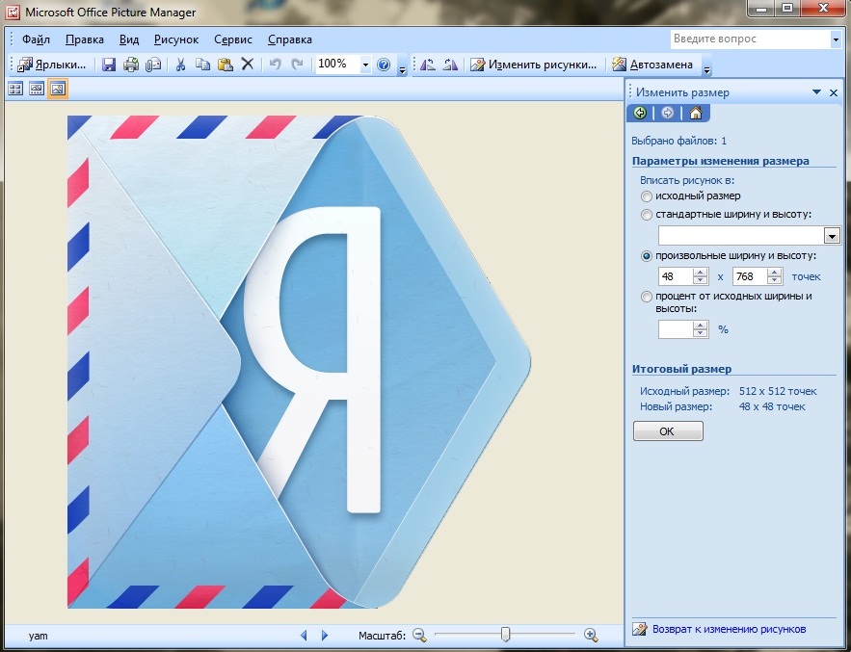Open Изменить рисунки edit pane

click(534, 65)
